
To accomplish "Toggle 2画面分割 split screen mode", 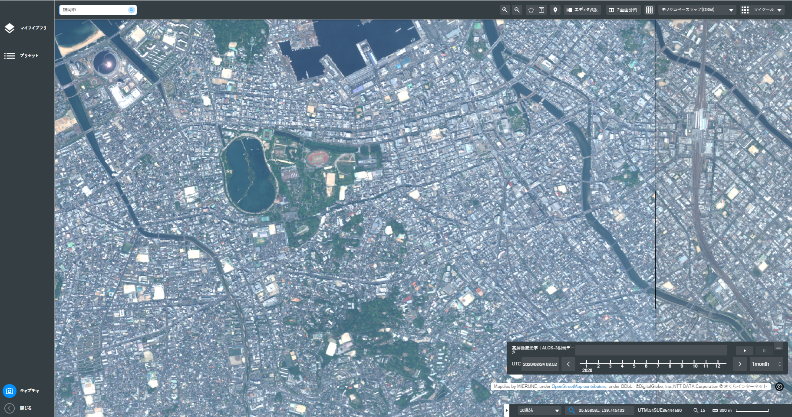I will coord(623,10).
